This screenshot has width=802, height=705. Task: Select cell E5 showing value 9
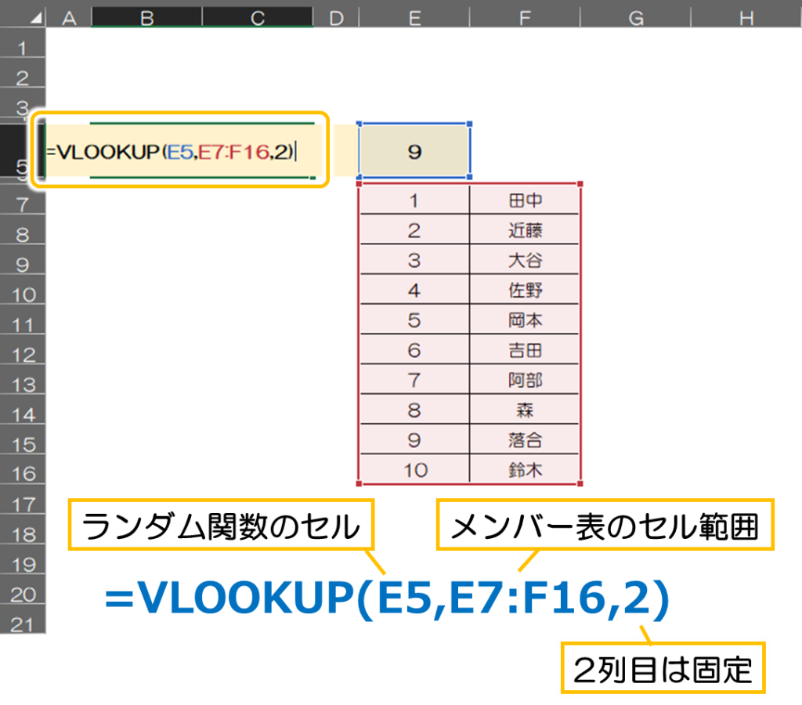414,152
